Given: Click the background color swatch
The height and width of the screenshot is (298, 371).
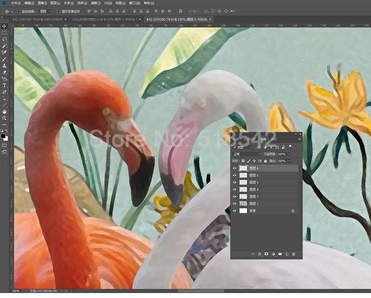Looking at the screenshot, I should tap(6, 139).
